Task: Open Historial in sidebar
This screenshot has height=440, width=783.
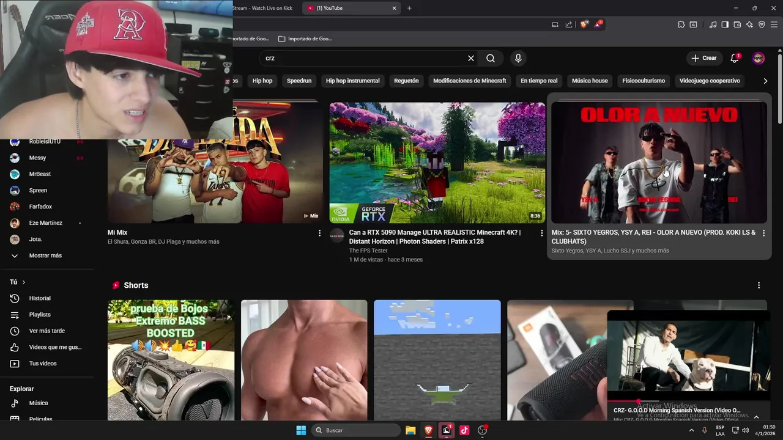Action: (x=47, y=298)
